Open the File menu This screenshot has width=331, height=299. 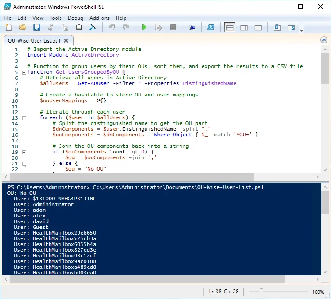point(7,18)
